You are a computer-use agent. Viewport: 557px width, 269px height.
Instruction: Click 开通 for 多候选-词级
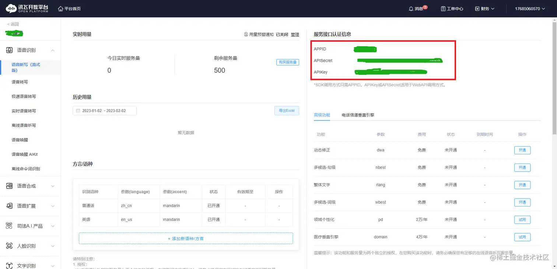pyautogui.click(x=522, y=202)
